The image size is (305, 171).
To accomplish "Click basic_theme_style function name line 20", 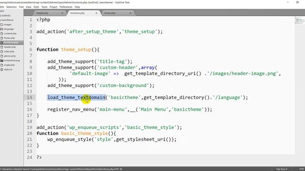I will pos(85,133).
